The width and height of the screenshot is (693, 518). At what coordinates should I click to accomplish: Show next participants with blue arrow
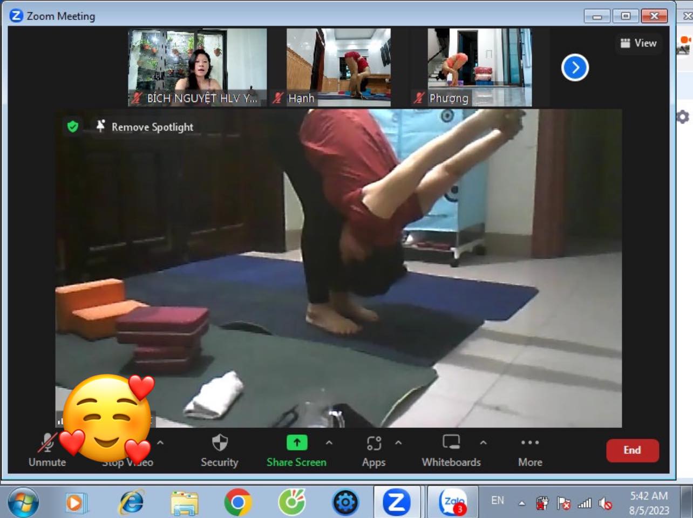pos(575,68)
